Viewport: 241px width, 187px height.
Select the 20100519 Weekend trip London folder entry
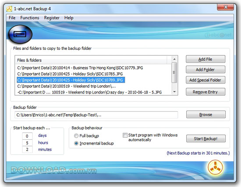[67, 86]
